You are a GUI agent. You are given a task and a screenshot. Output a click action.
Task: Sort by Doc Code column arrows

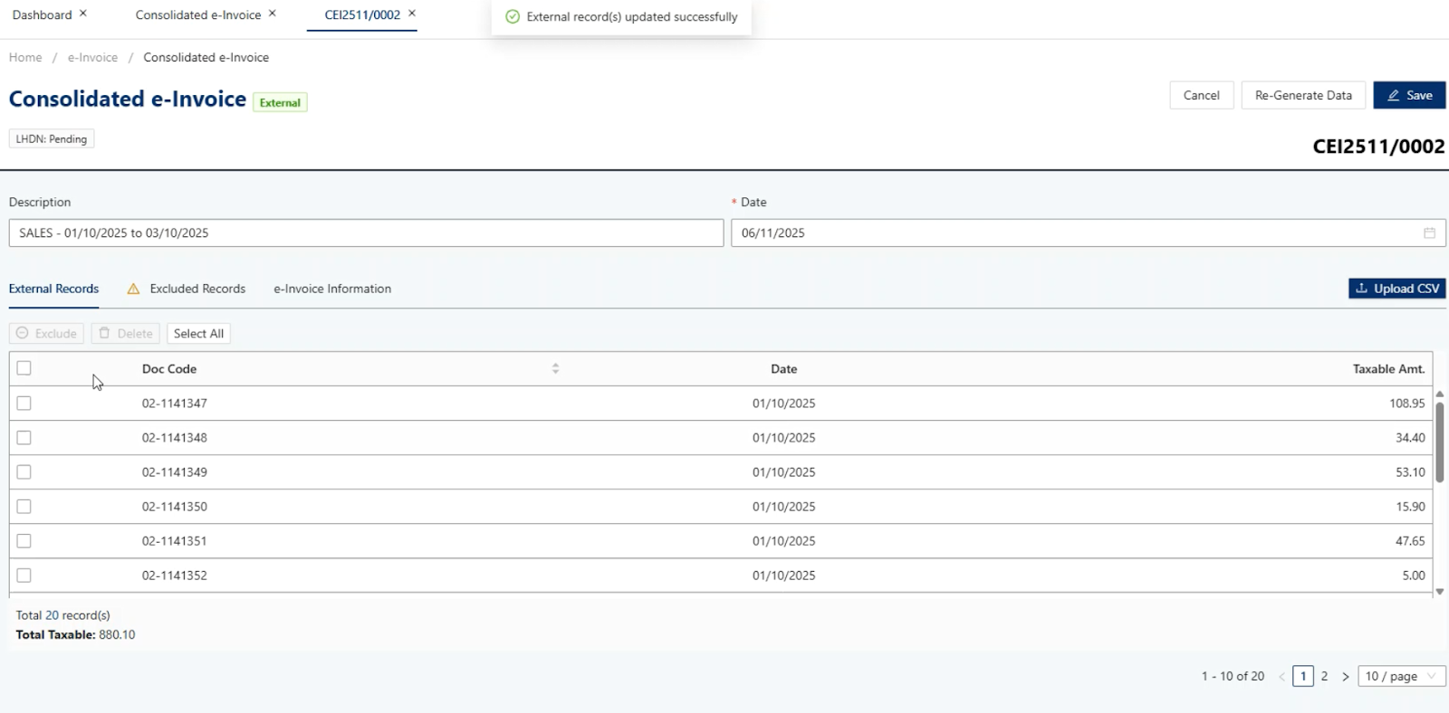[555, 368]
